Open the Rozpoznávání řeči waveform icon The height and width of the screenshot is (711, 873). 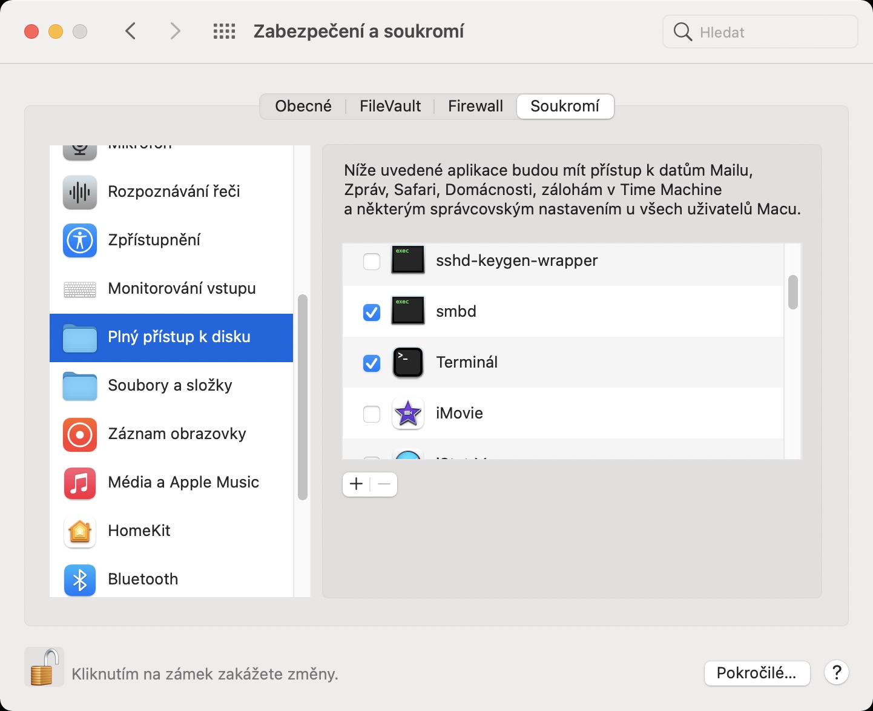click(80, 192)
